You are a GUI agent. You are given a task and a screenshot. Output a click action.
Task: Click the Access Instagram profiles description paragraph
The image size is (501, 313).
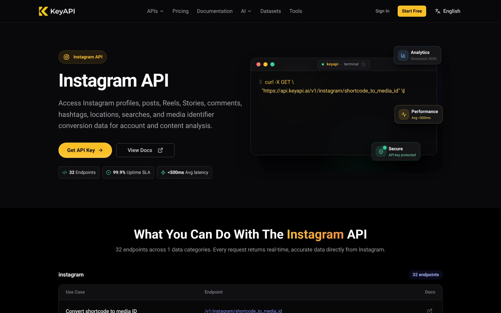(150, 114)
